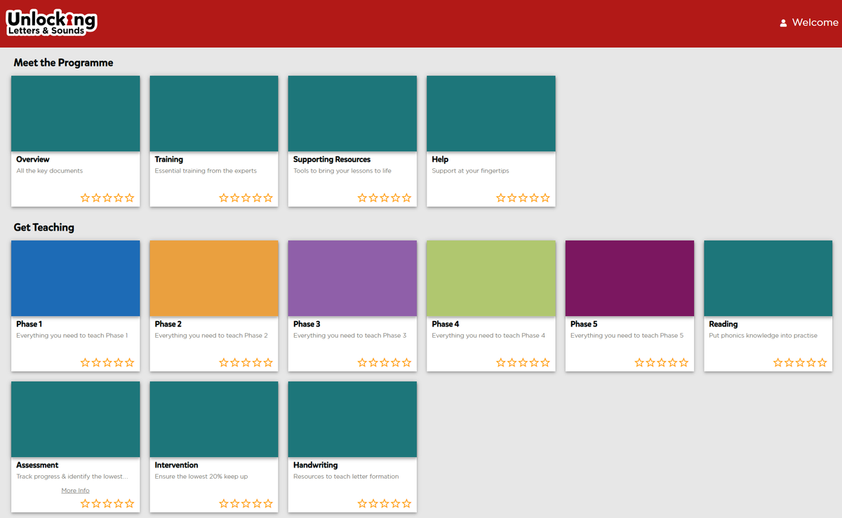842x518 pixels.
Task: Select the green Phase 4 card image
Action: 491,278
